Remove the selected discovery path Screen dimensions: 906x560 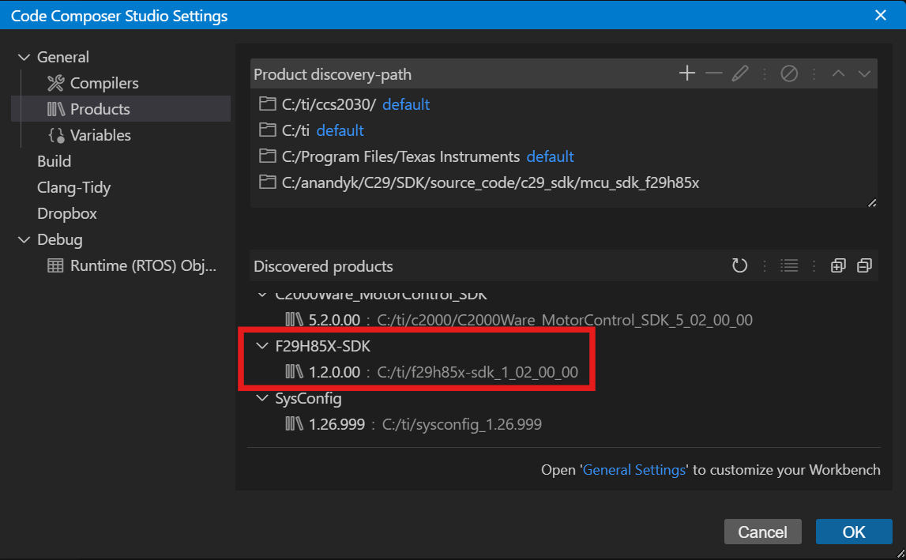click(x=713, y=73)
